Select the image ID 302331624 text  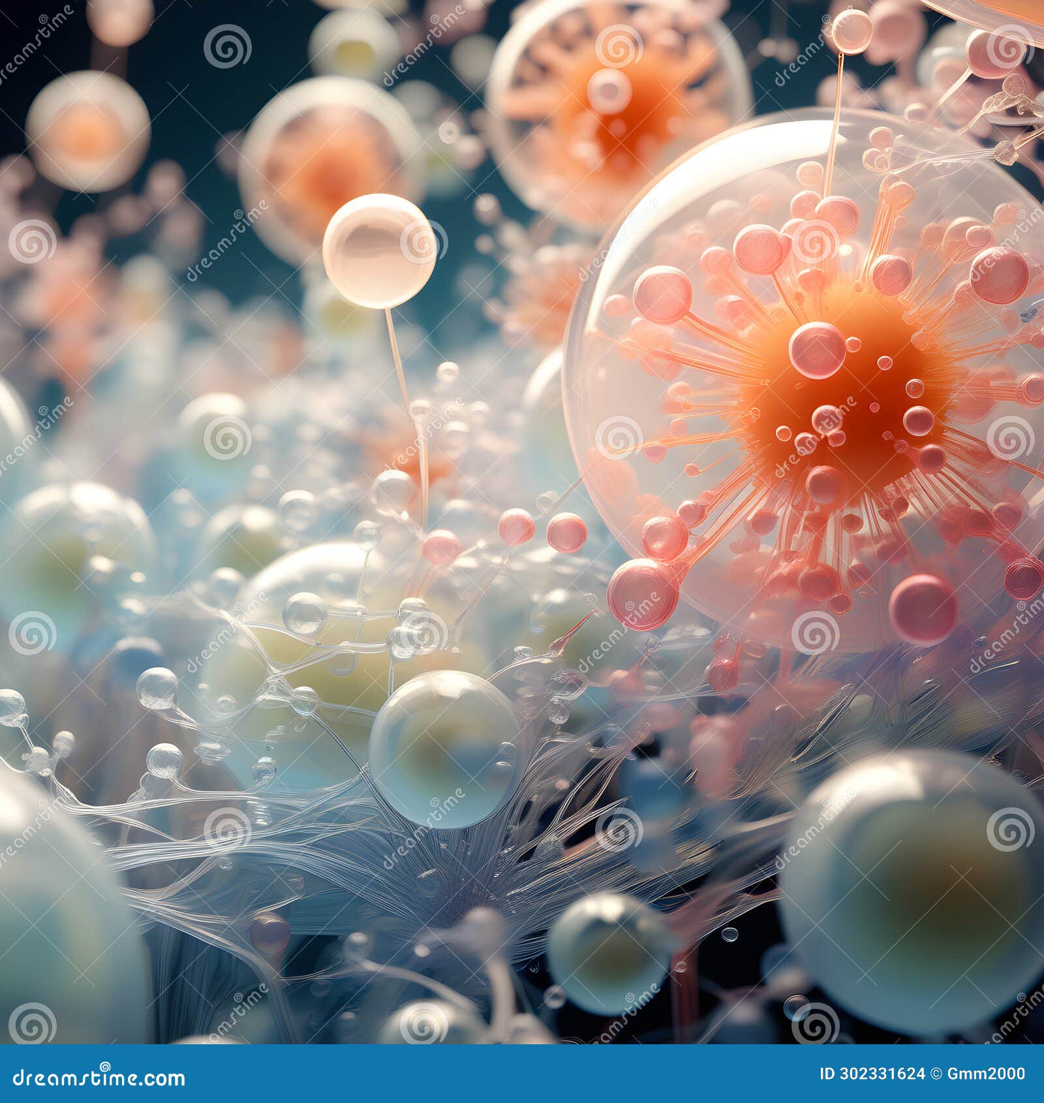(871, 1074)
